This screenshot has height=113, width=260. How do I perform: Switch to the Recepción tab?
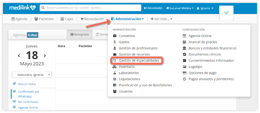click(x=80, y=35)
